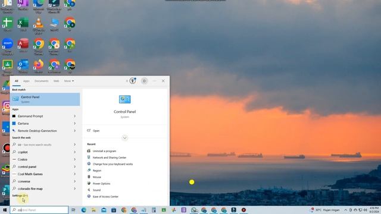This screenshot has width=381, height=214.
Task: Open the Settings (2+) results section
Action: [x=20, y=196]
